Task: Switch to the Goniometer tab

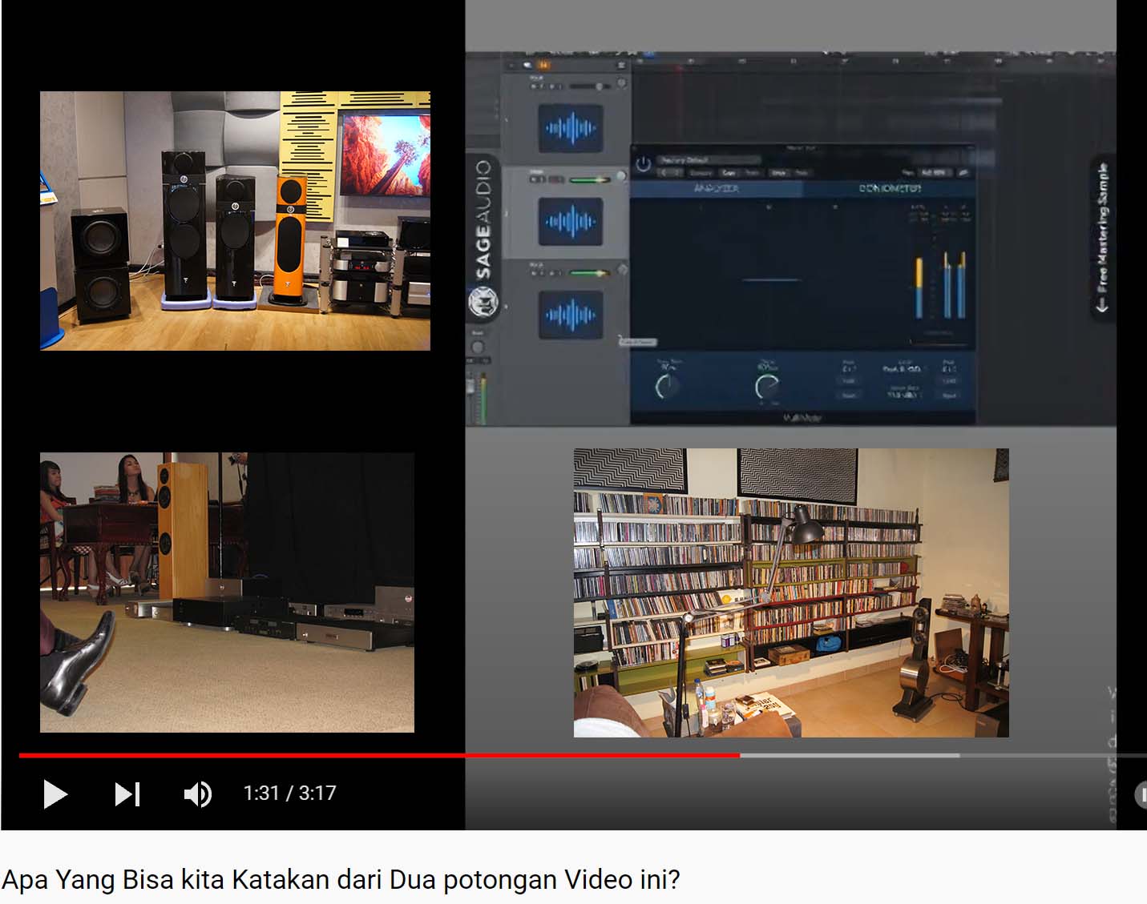Action: tap(890, 188)
